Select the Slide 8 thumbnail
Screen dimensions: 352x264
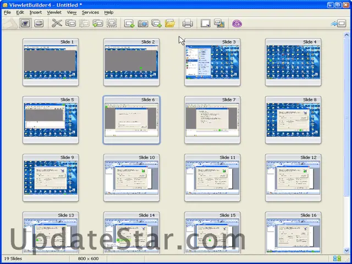[293, 120]
